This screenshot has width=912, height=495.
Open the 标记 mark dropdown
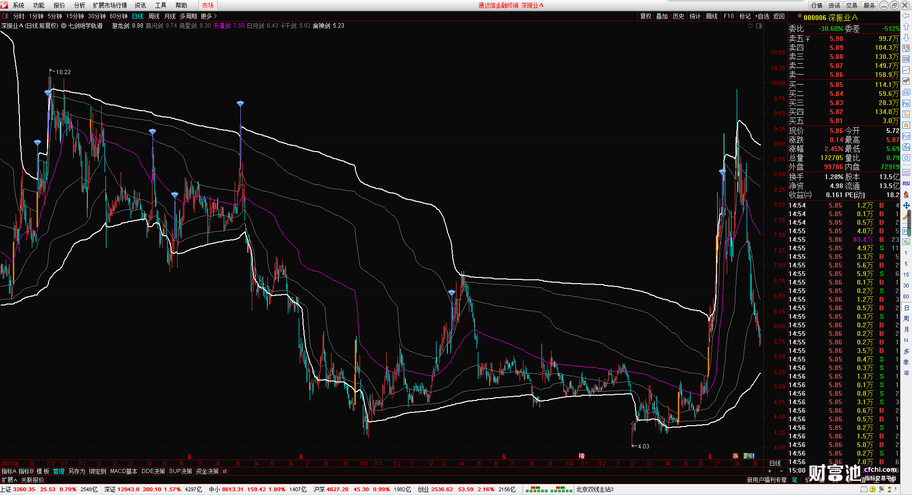click(x=745, y=16)
